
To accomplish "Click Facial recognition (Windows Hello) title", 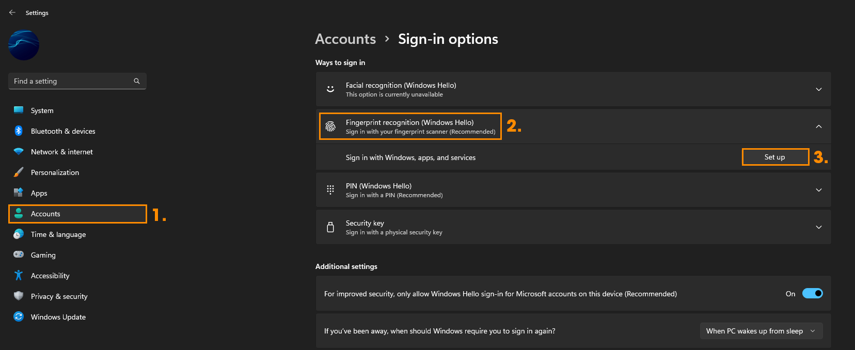I will point(401,85).
